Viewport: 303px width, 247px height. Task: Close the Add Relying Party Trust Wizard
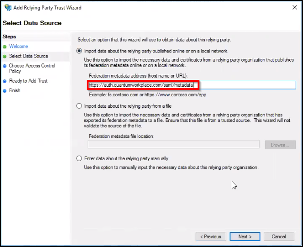tap(294, 7)
